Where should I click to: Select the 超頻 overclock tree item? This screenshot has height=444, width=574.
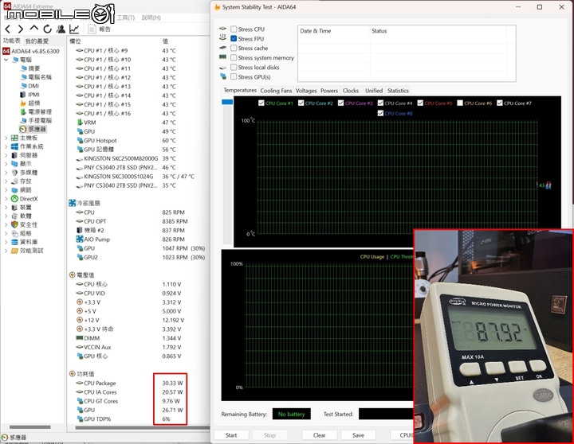click(x=34, y=103)
